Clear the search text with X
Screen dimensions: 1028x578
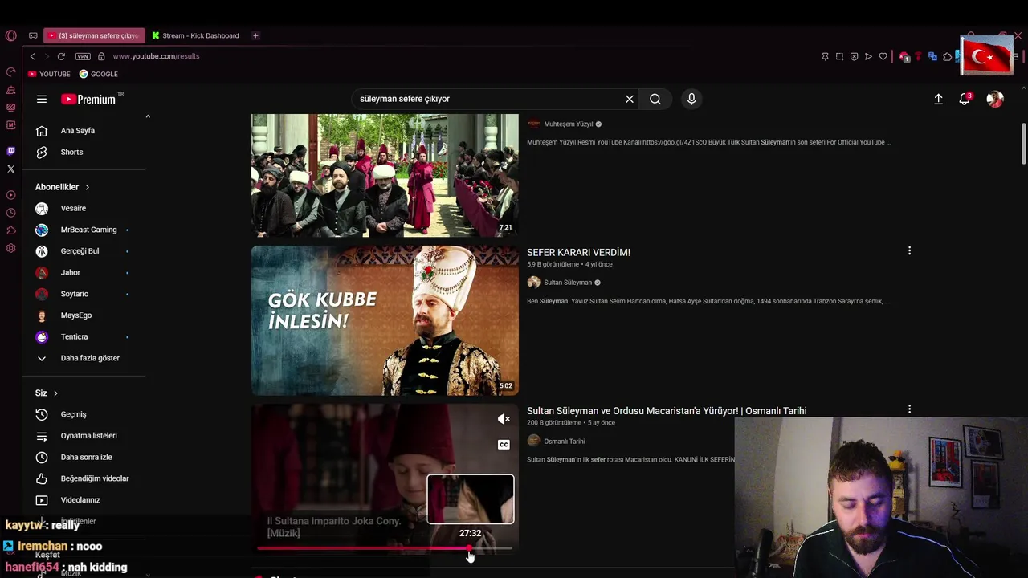pos(630,99)
